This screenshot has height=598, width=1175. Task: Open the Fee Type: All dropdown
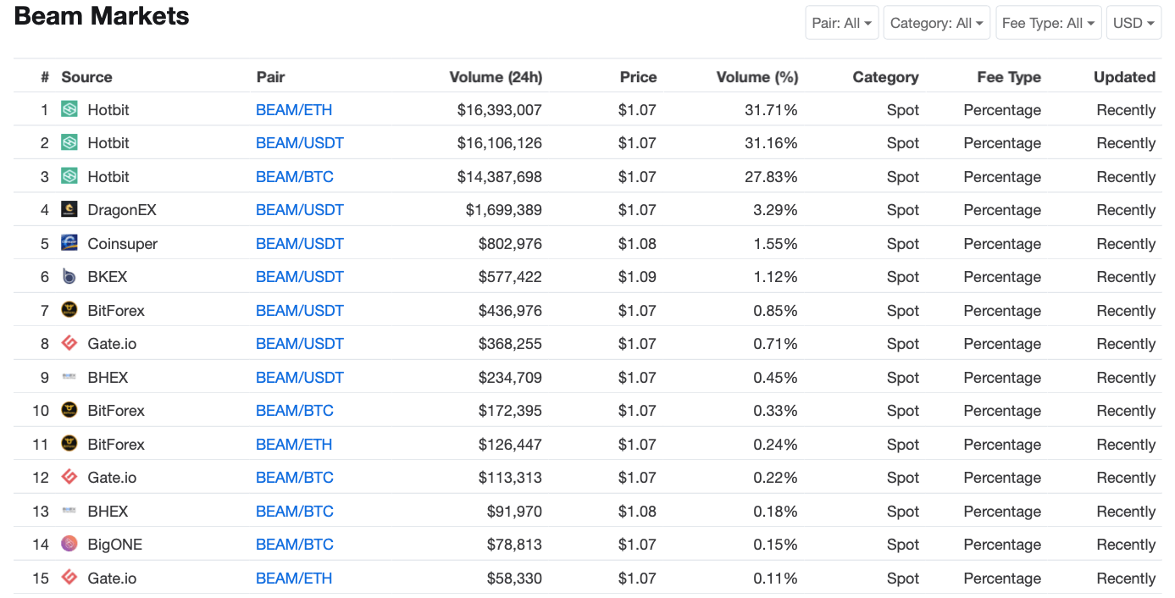pyautogui.click(x=1048, y=23)
